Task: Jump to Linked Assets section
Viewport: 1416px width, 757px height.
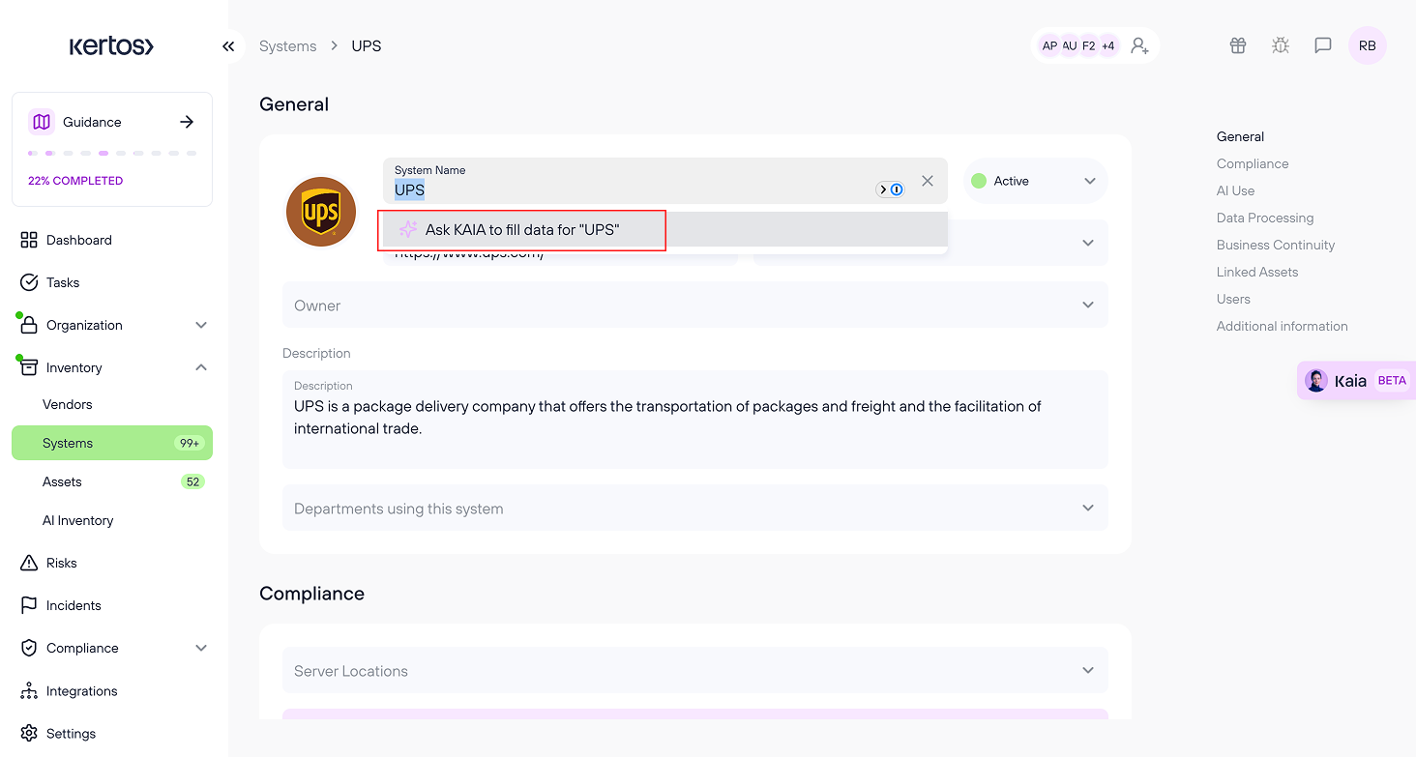Action: click(x=1257, y=272)
